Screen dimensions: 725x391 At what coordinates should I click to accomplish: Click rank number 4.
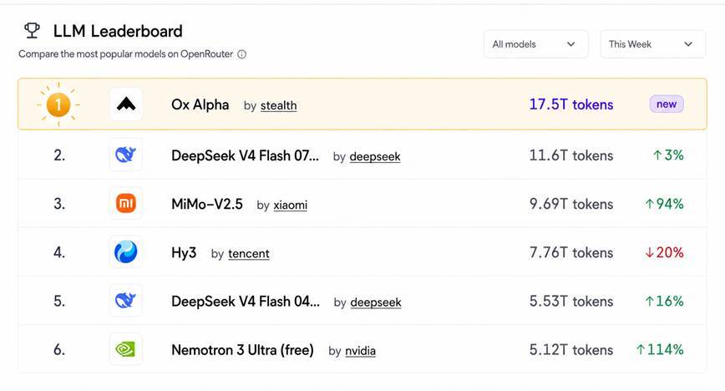click(59, 252)
